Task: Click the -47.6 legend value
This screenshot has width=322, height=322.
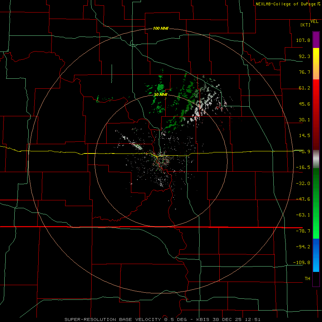Action: (x=303, y=199)
